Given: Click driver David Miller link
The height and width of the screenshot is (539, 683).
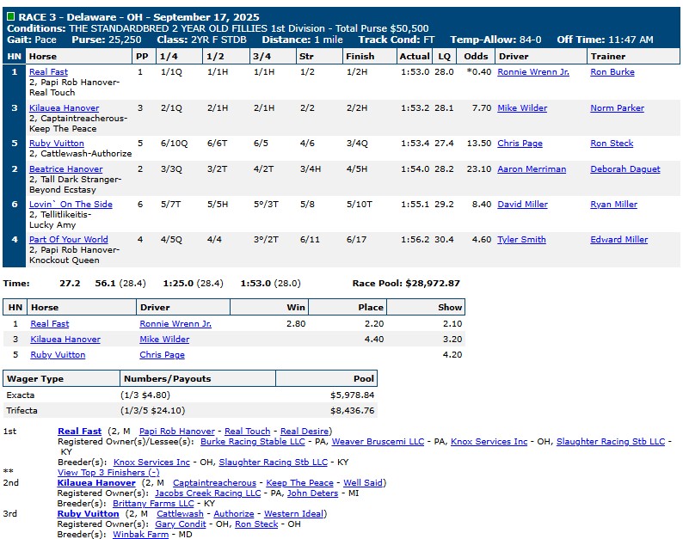Looking at the screenshot, I should 522,205.
